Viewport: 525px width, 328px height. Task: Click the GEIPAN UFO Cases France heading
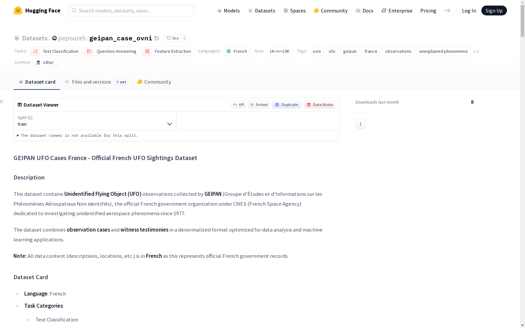click(x=105, y=158)
